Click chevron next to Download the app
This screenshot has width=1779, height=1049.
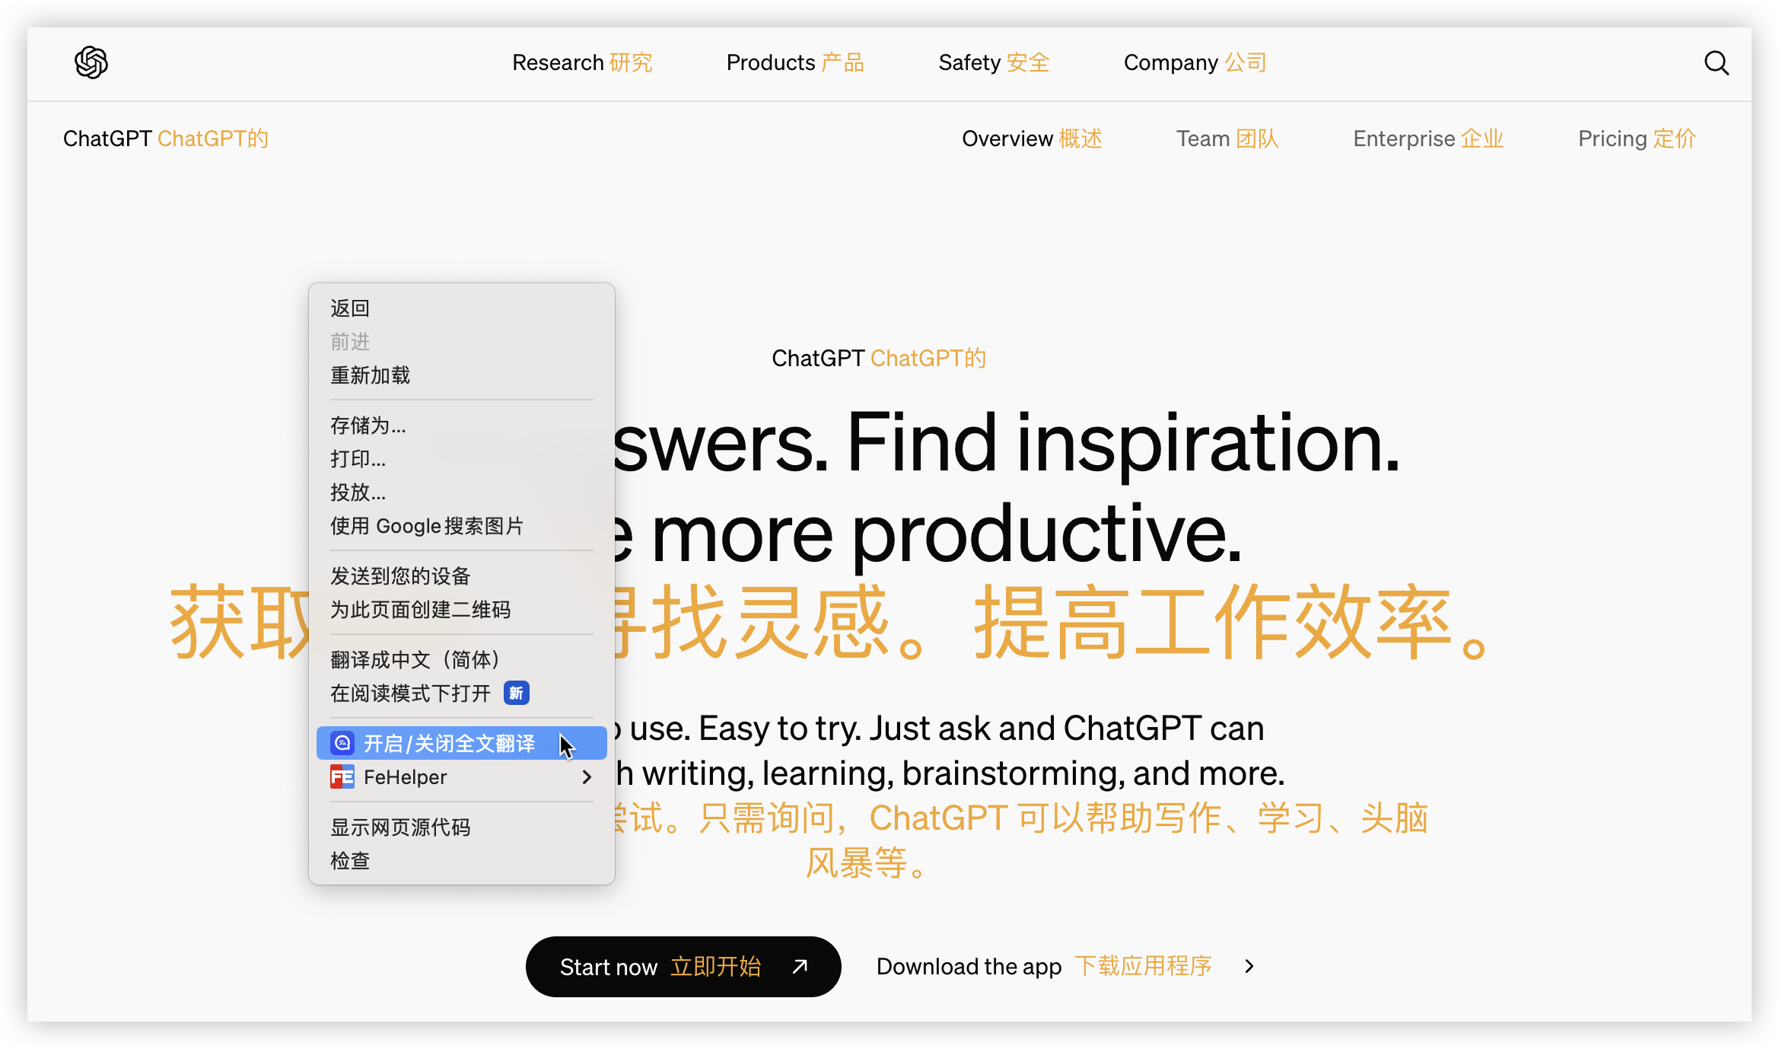click(1249, 967)
